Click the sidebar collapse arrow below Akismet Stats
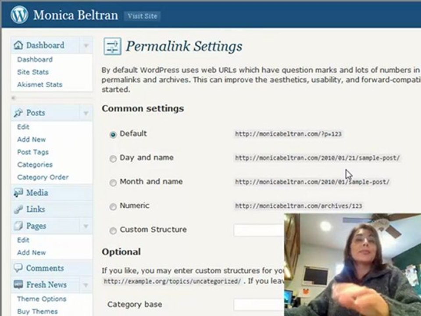This screenshot has height=316, width=421. coord(14,98)
